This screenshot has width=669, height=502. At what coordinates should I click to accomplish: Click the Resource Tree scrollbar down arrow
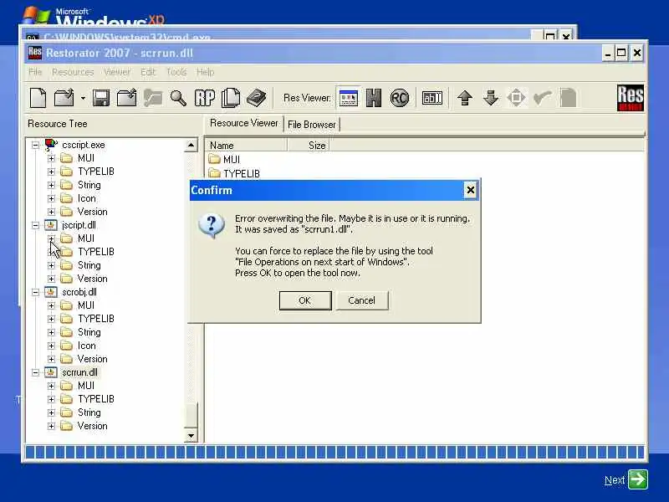tap(191, 436)
